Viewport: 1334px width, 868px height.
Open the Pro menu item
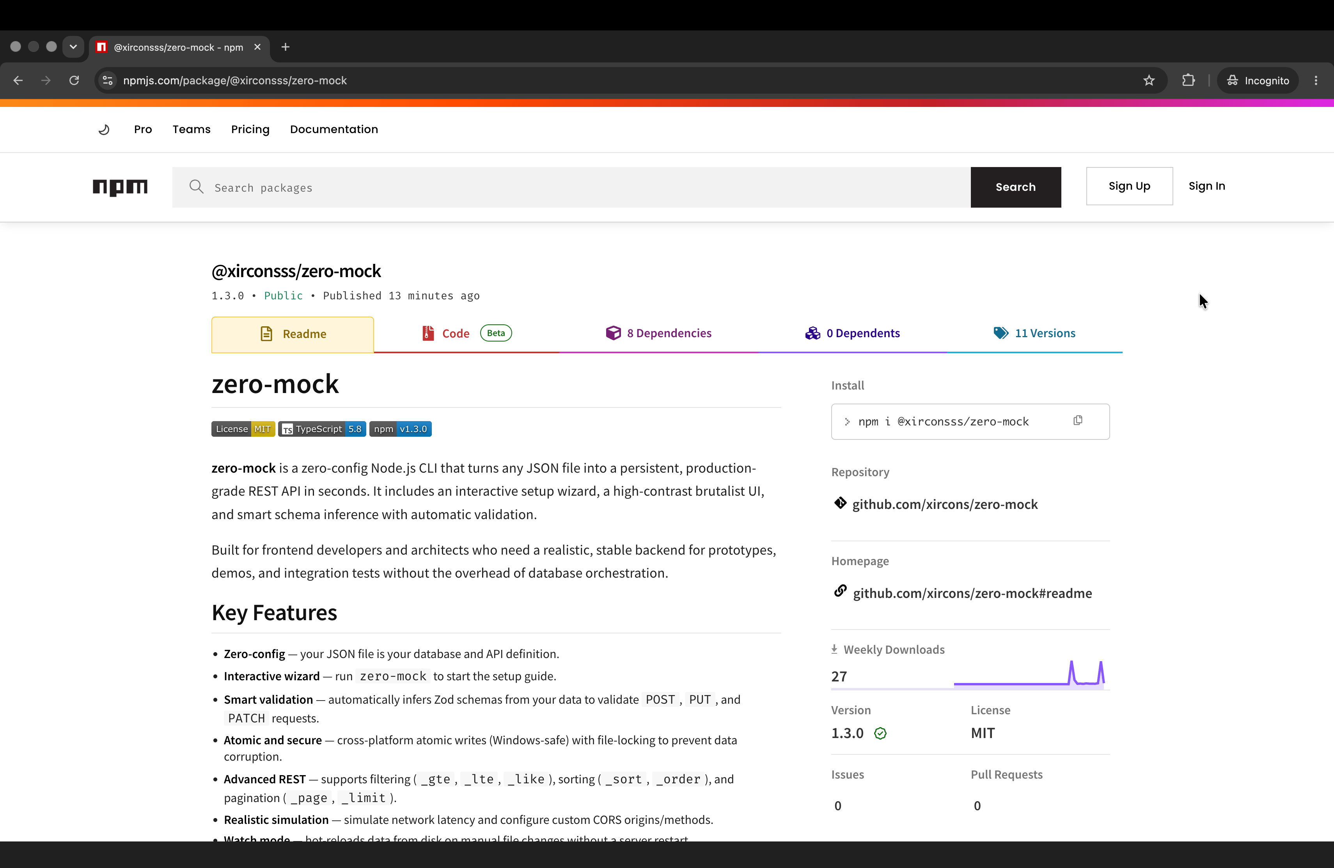(143, 130)
